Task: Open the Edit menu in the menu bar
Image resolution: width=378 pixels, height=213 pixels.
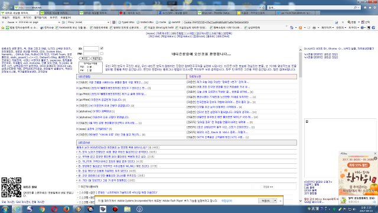Action: point(16,18)
